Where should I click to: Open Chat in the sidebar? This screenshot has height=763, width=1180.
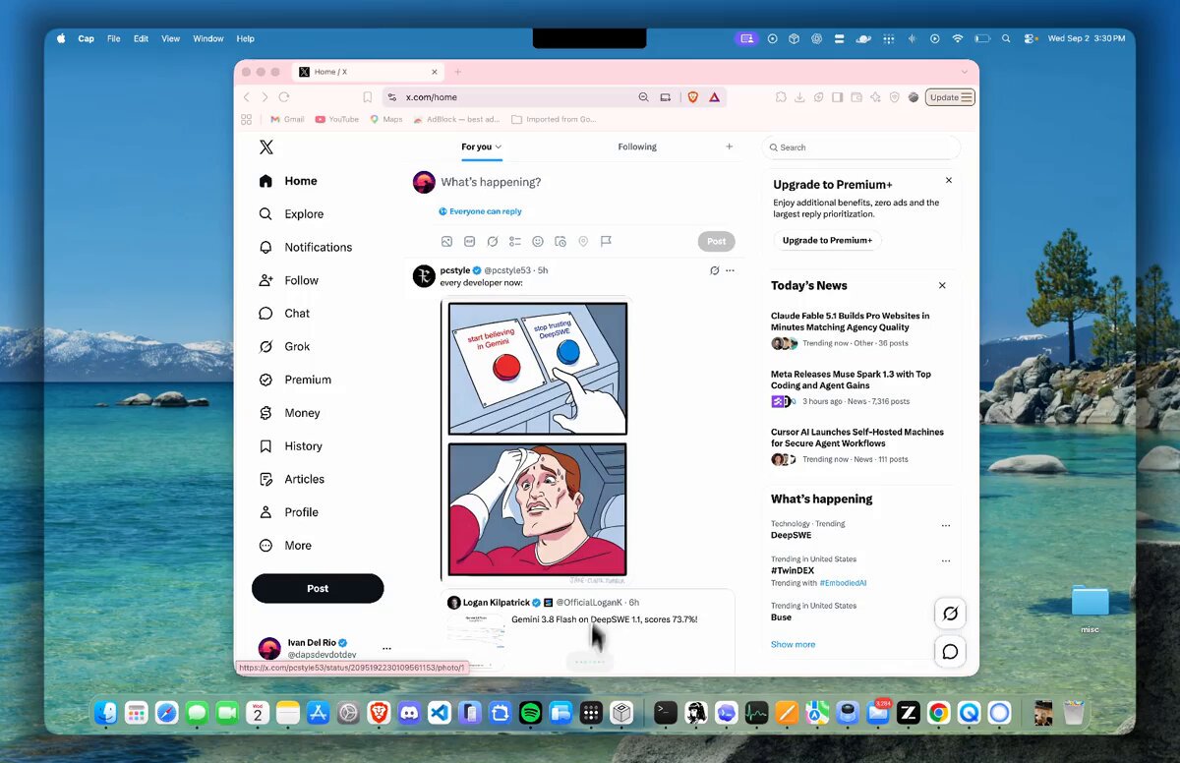point(284,314)
